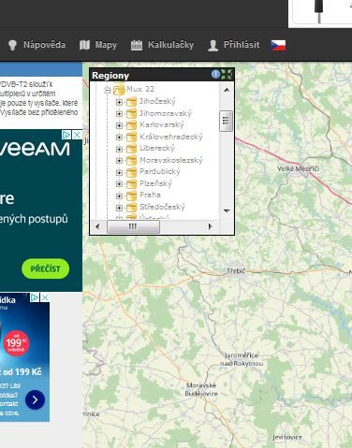This screenshot has width=352, height=448.
Task: Collapse the Mux 22 tree node
Action: click(108, 90)
